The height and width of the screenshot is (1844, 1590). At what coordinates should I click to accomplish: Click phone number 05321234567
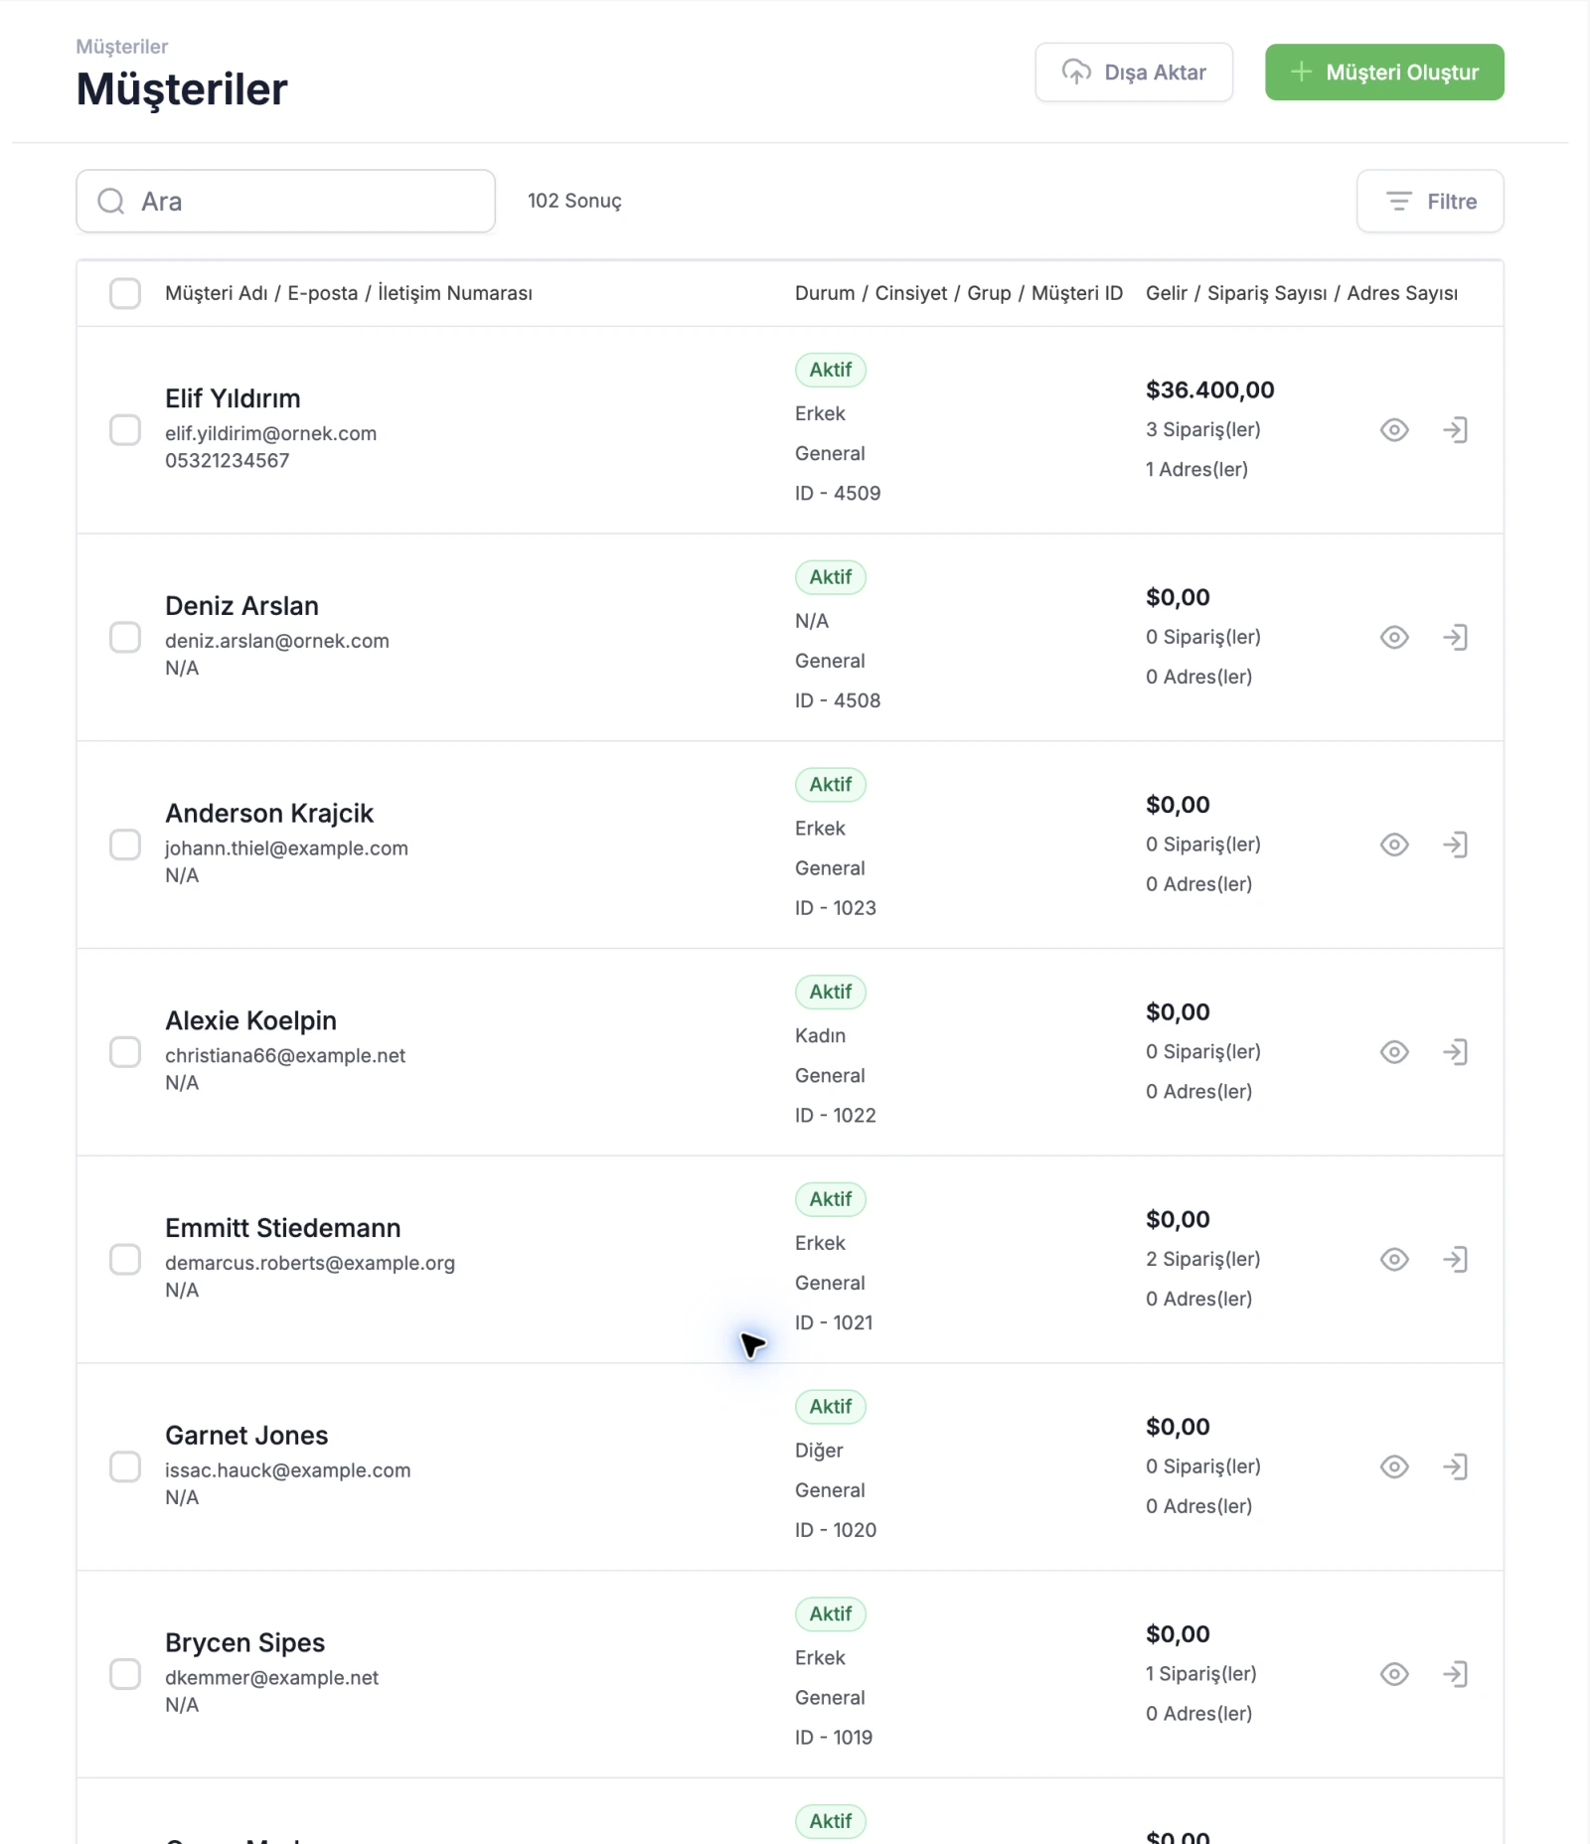point(228,461)
